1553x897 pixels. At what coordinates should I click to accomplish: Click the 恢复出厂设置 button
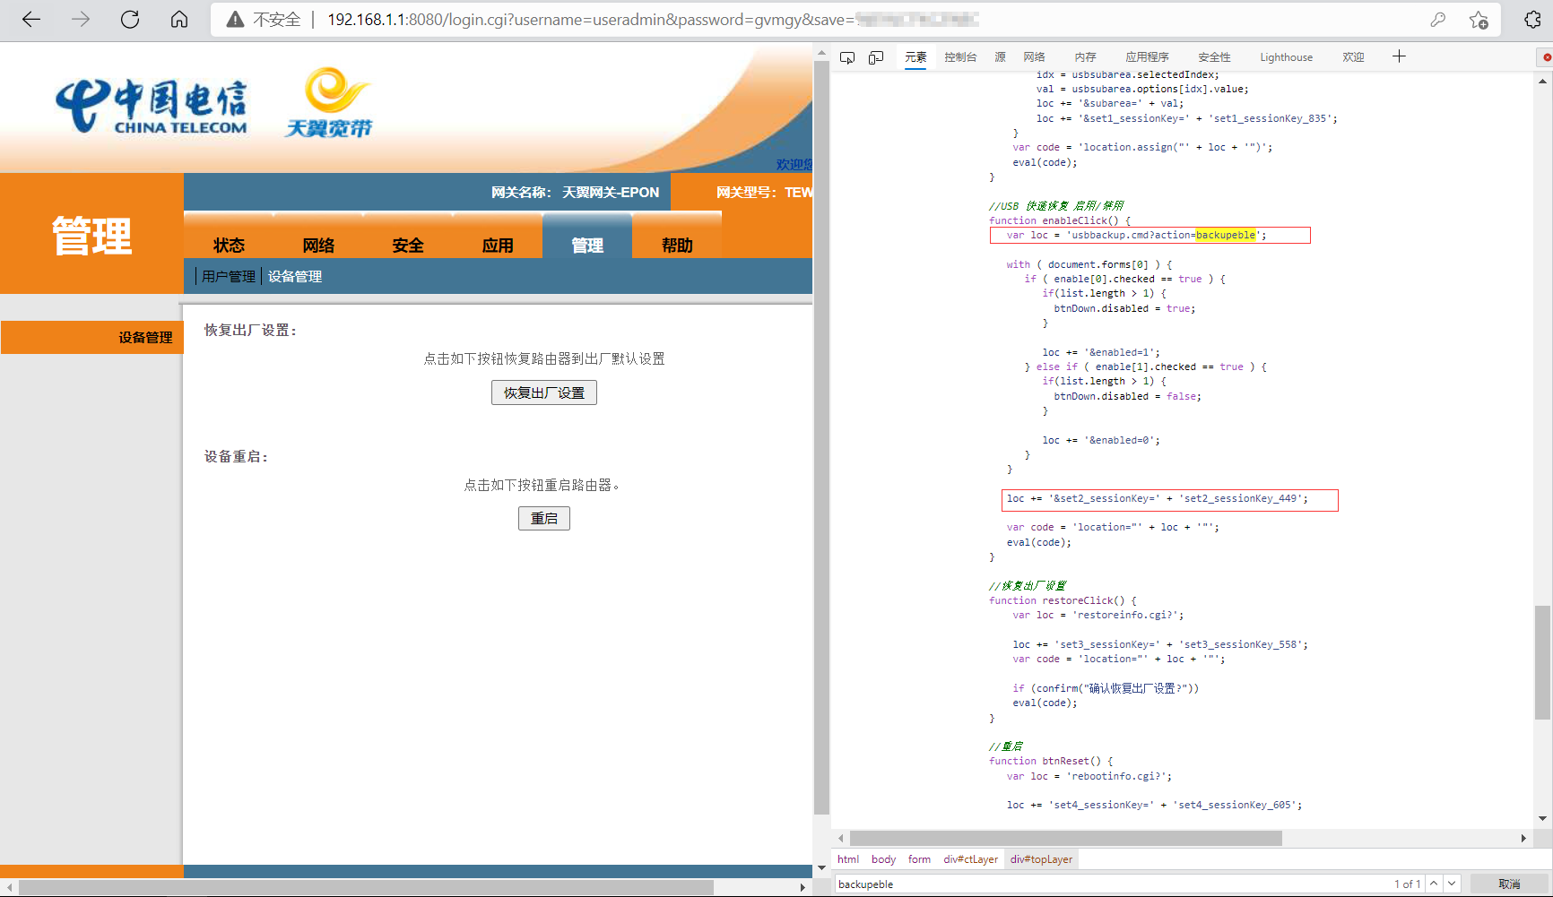544,392
